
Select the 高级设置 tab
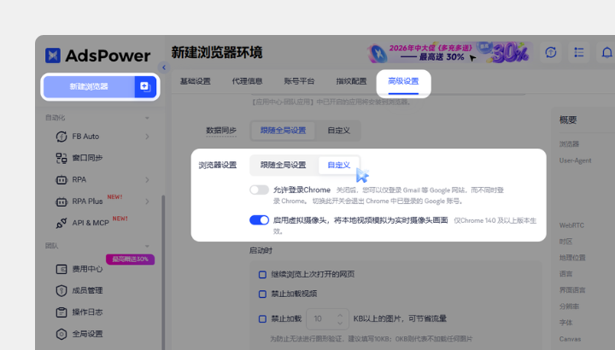pos(403,81)
